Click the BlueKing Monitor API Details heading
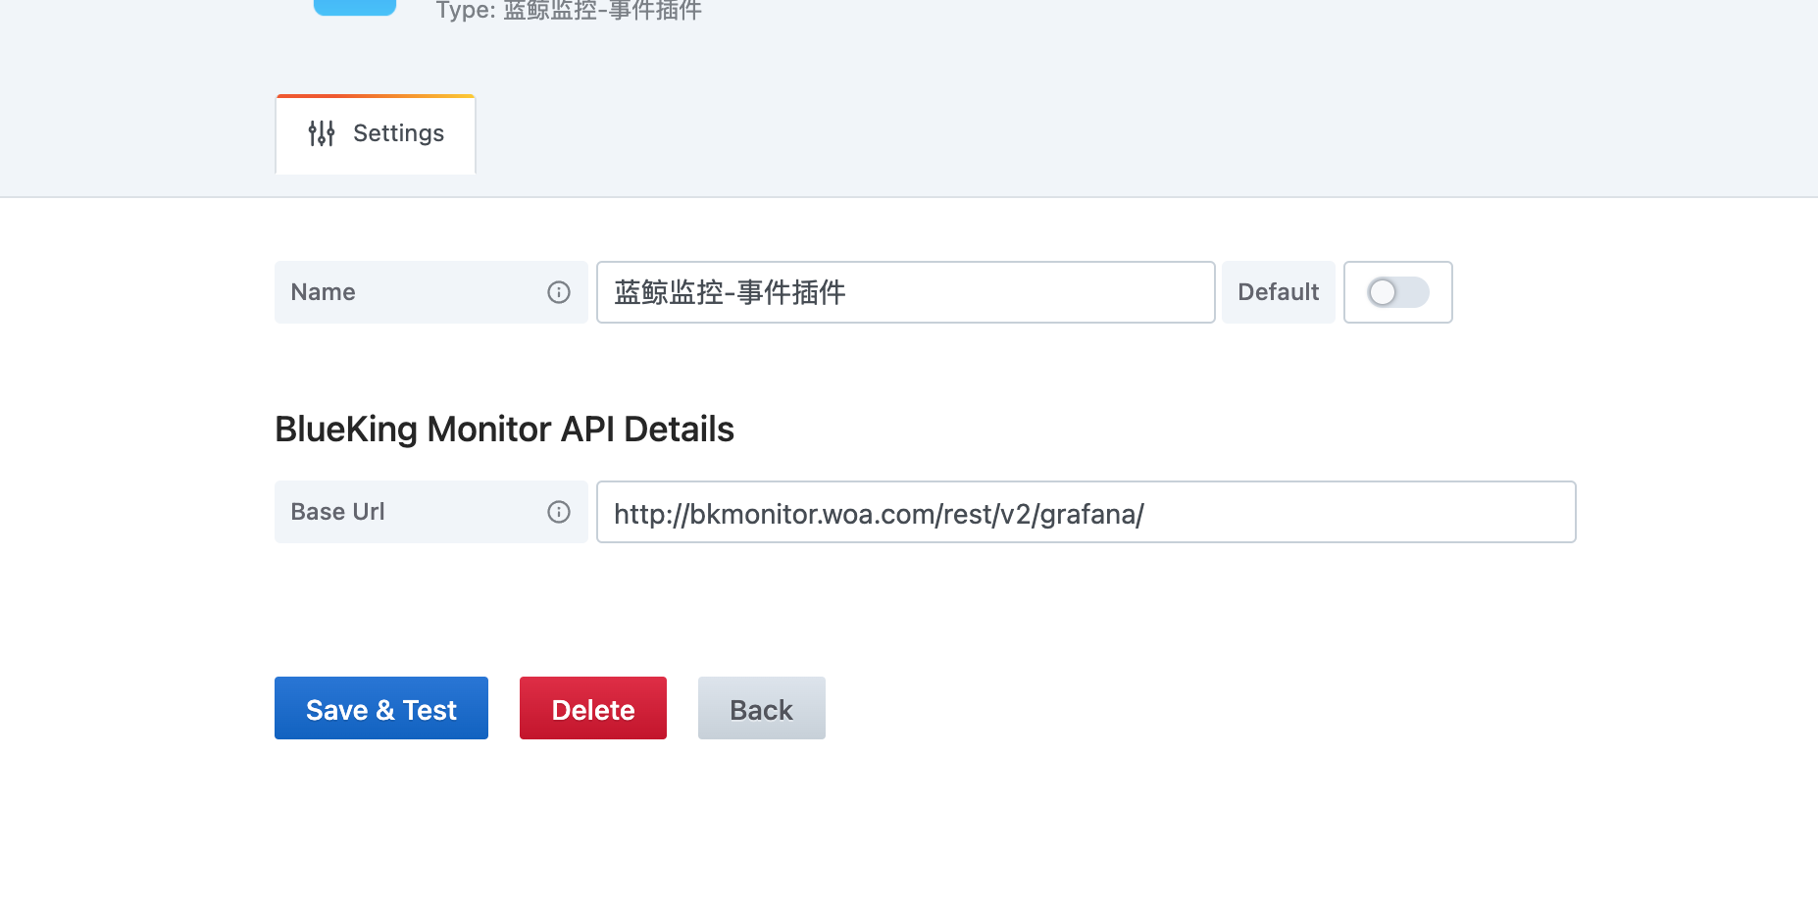 coord(504,430)
